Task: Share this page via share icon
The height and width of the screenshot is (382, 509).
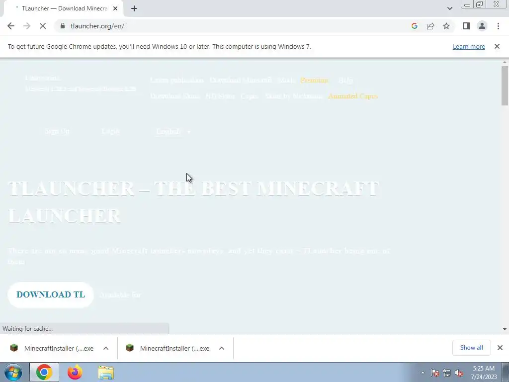Action: tap(430, 26)
